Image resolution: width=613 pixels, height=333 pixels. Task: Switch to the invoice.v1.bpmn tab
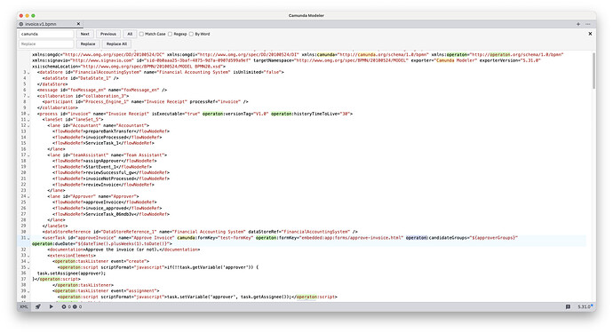click(43, 24)
